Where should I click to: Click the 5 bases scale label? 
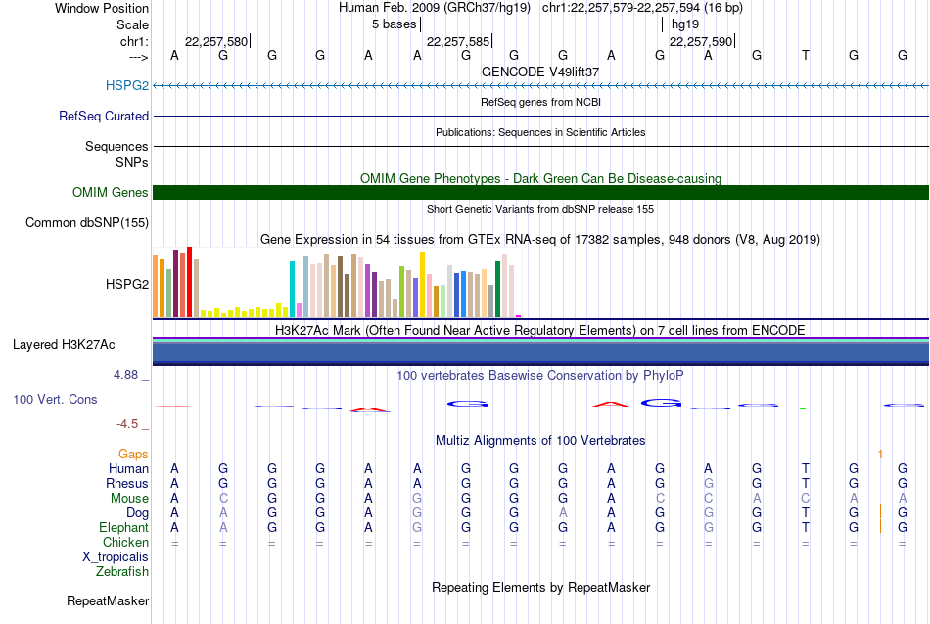(x=394, y=24)
